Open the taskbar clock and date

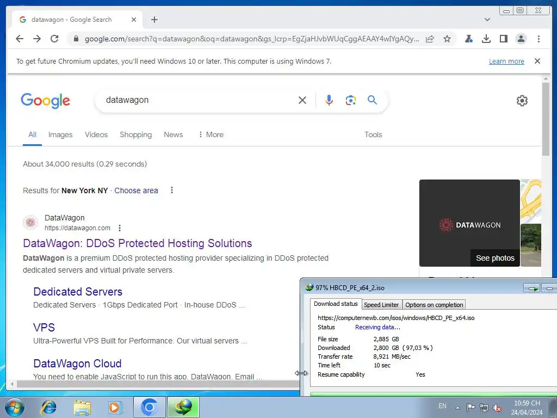[527, 408]
